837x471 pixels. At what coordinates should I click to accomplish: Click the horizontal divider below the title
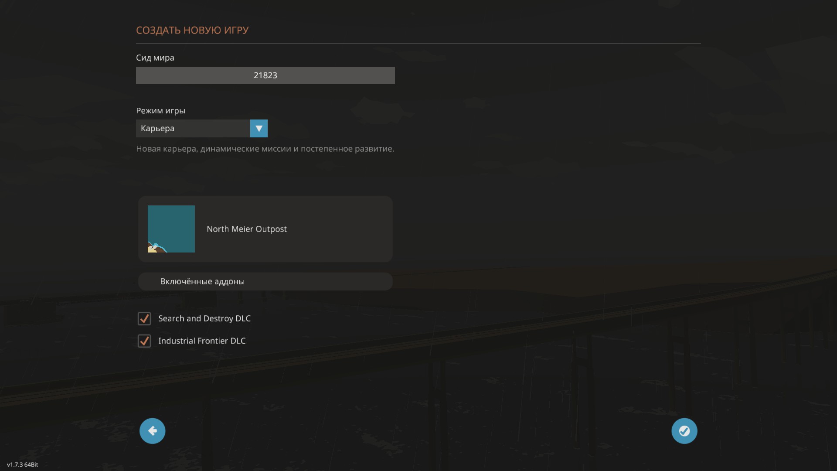[x=418, y=43]
